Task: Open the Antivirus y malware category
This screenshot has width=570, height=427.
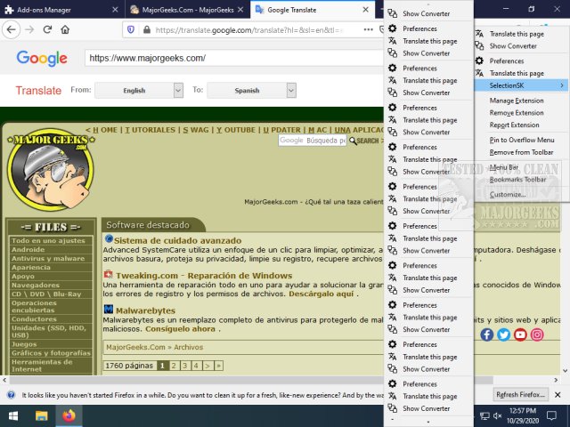Action: tap(50, 259)
